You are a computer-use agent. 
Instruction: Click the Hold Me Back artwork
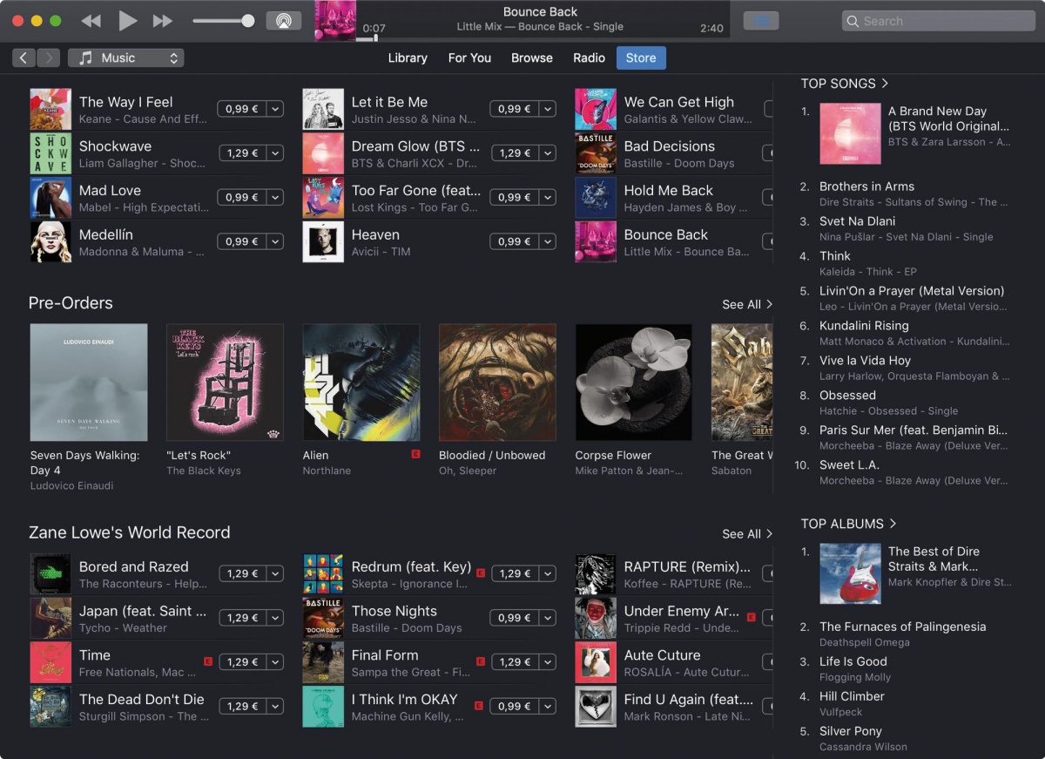[596, 197]
